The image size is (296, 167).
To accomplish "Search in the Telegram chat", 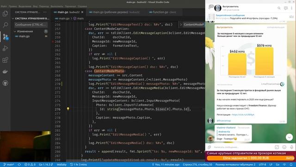I will 279,8.
